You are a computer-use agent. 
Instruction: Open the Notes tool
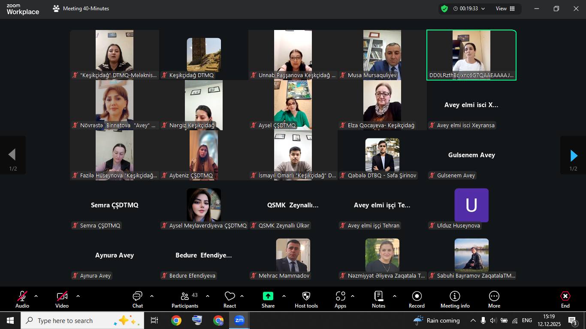(378, 299)
